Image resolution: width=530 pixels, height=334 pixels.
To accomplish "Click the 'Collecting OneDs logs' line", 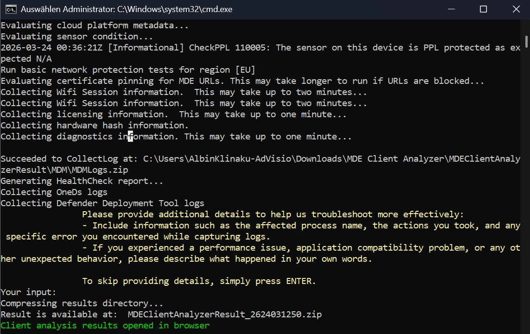I will click(54, 192).
